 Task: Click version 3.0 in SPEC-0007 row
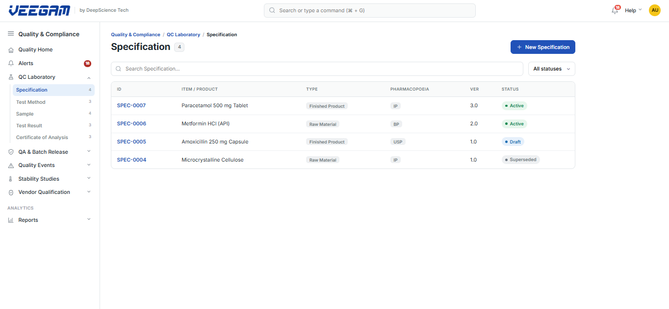(474, 106)
